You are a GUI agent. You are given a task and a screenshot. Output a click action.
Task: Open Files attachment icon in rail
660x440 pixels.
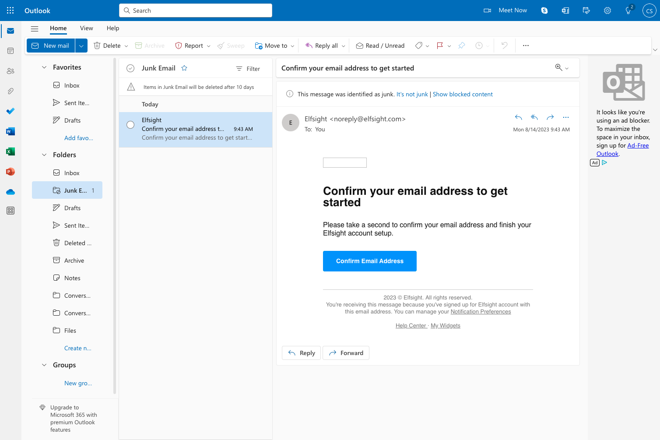click(x=11, y=91)
